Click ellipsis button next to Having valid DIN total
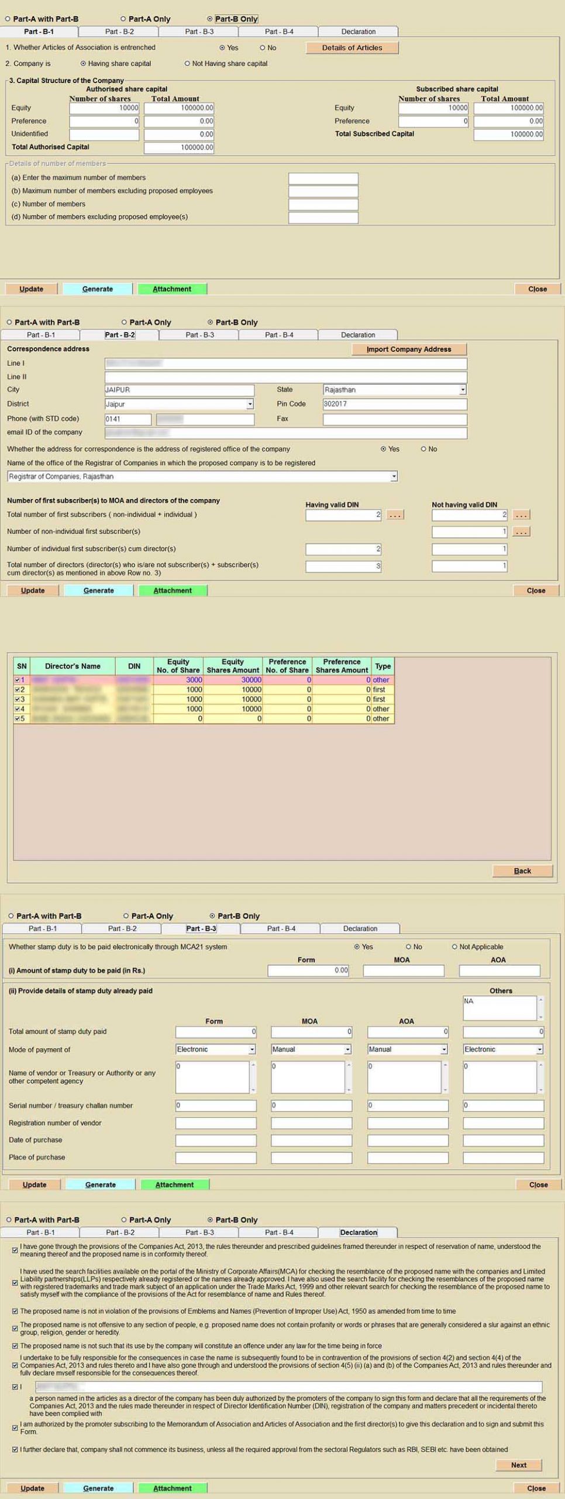565x1499 pixels. pyautogui.click(x=395, y=515)
